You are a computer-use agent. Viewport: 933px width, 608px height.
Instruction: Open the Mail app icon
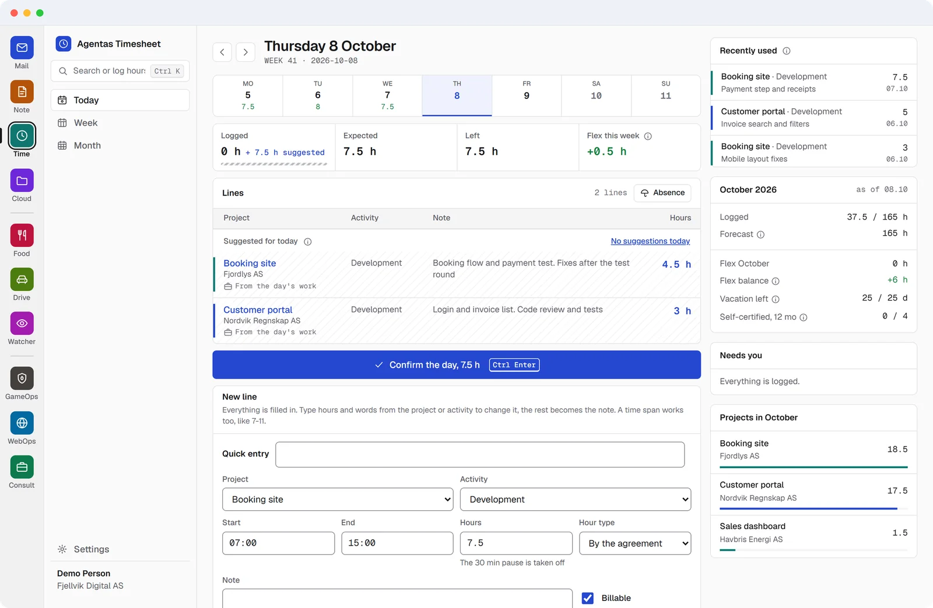tap(22, 48)
